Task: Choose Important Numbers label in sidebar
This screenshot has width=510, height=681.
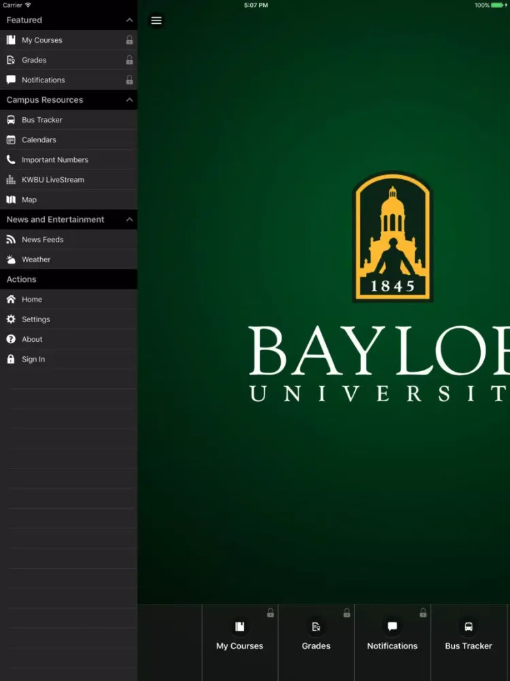Action: pyautogui.click(x=55, y=160)
